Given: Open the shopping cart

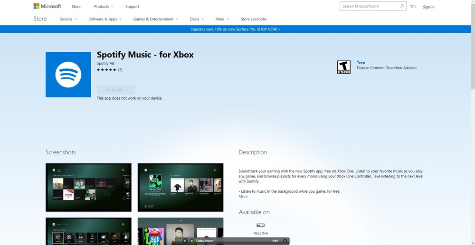Looking at the screenshot, I should (413, 6).
